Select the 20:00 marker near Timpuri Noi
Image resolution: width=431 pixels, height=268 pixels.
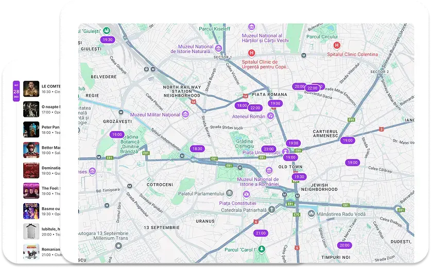coord(344,245)
